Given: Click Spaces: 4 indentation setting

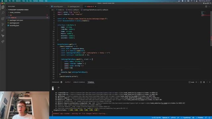Looking at the screenshot, I should (x=166, y=118).
